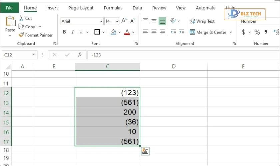Toggle Italic formatting
The image size is (280, 166).
[x=73, y=32]
